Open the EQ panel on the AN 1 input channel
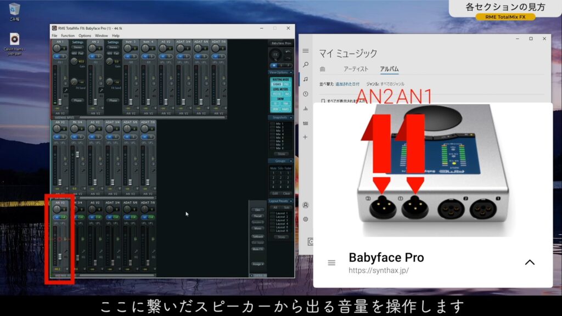 click(x=66, y=96)
